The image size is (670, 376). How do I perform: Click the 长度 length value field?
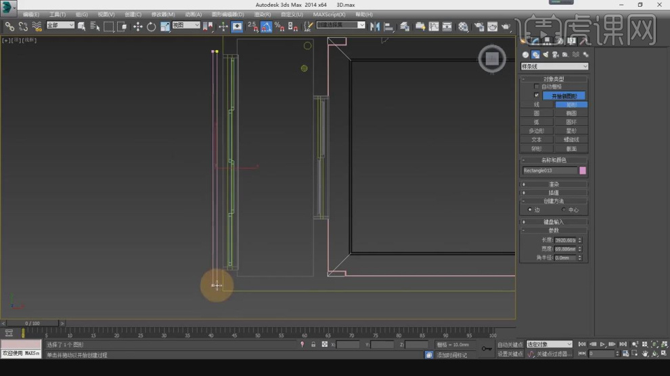point(565,240)
